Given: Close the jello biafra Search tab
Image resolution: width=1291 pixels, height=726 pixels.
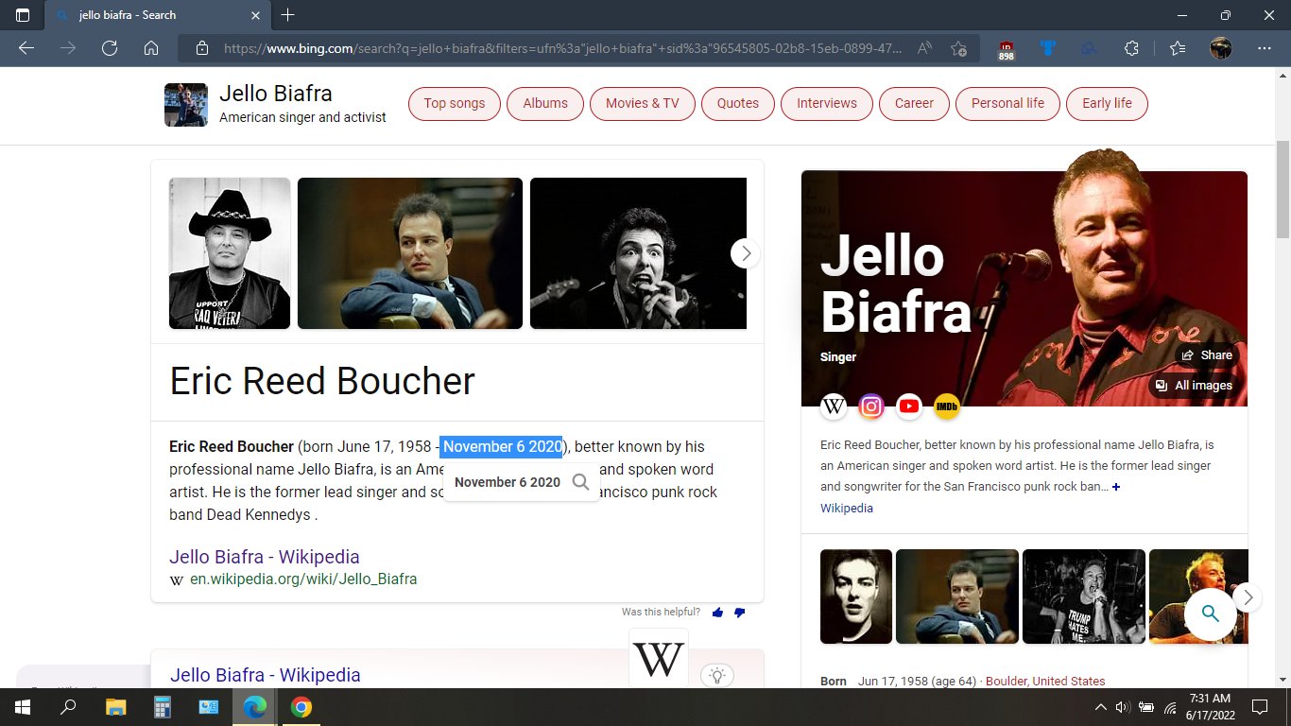Looking at the screenshot, I should [256, 15].
